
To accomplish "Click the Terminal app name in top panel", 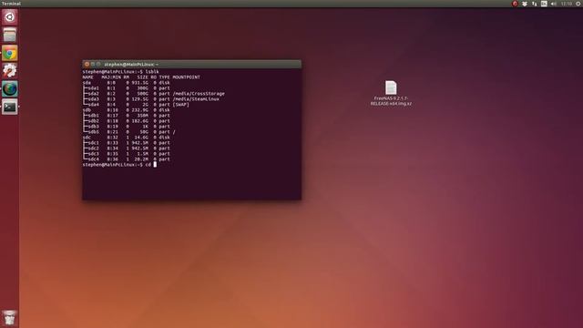I will click(x=11, y=4).
